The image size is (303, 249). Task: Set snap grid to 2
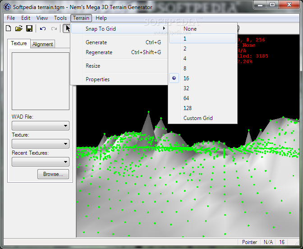(202, 49)
